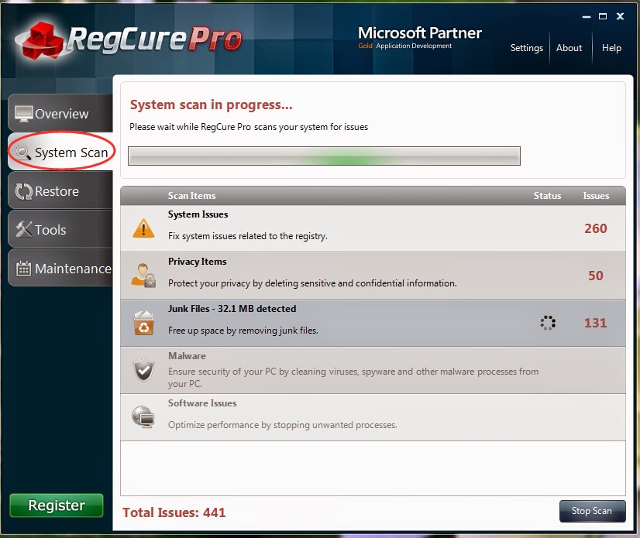
Task: Switch to the Maintenance tab
Action: [60, 268]
